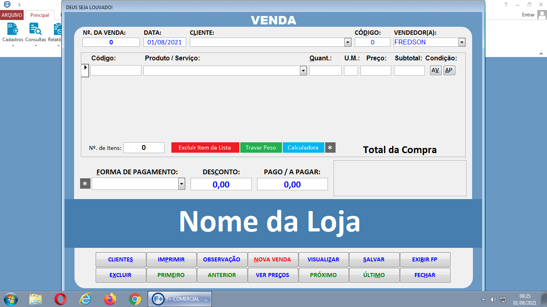Select the AP payment condition button
Viewport: 547px width, 307px height.
(x=449, y=70)
